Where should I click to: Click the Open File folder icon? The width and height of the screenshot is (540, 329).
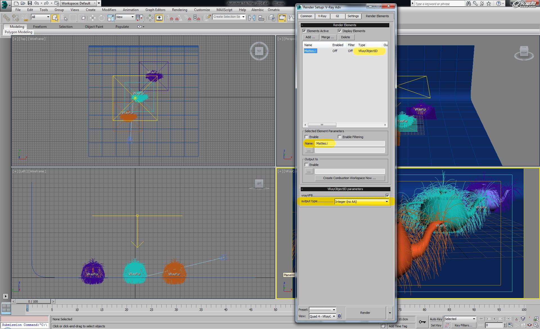(x=23, y=3)
